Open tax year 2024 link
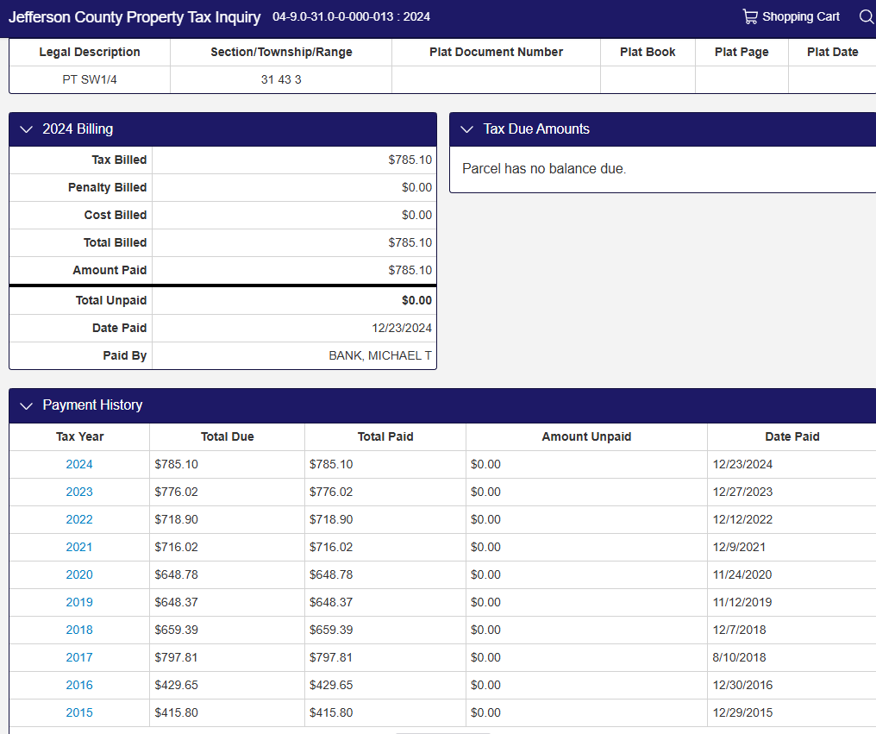 pos(79,464)
